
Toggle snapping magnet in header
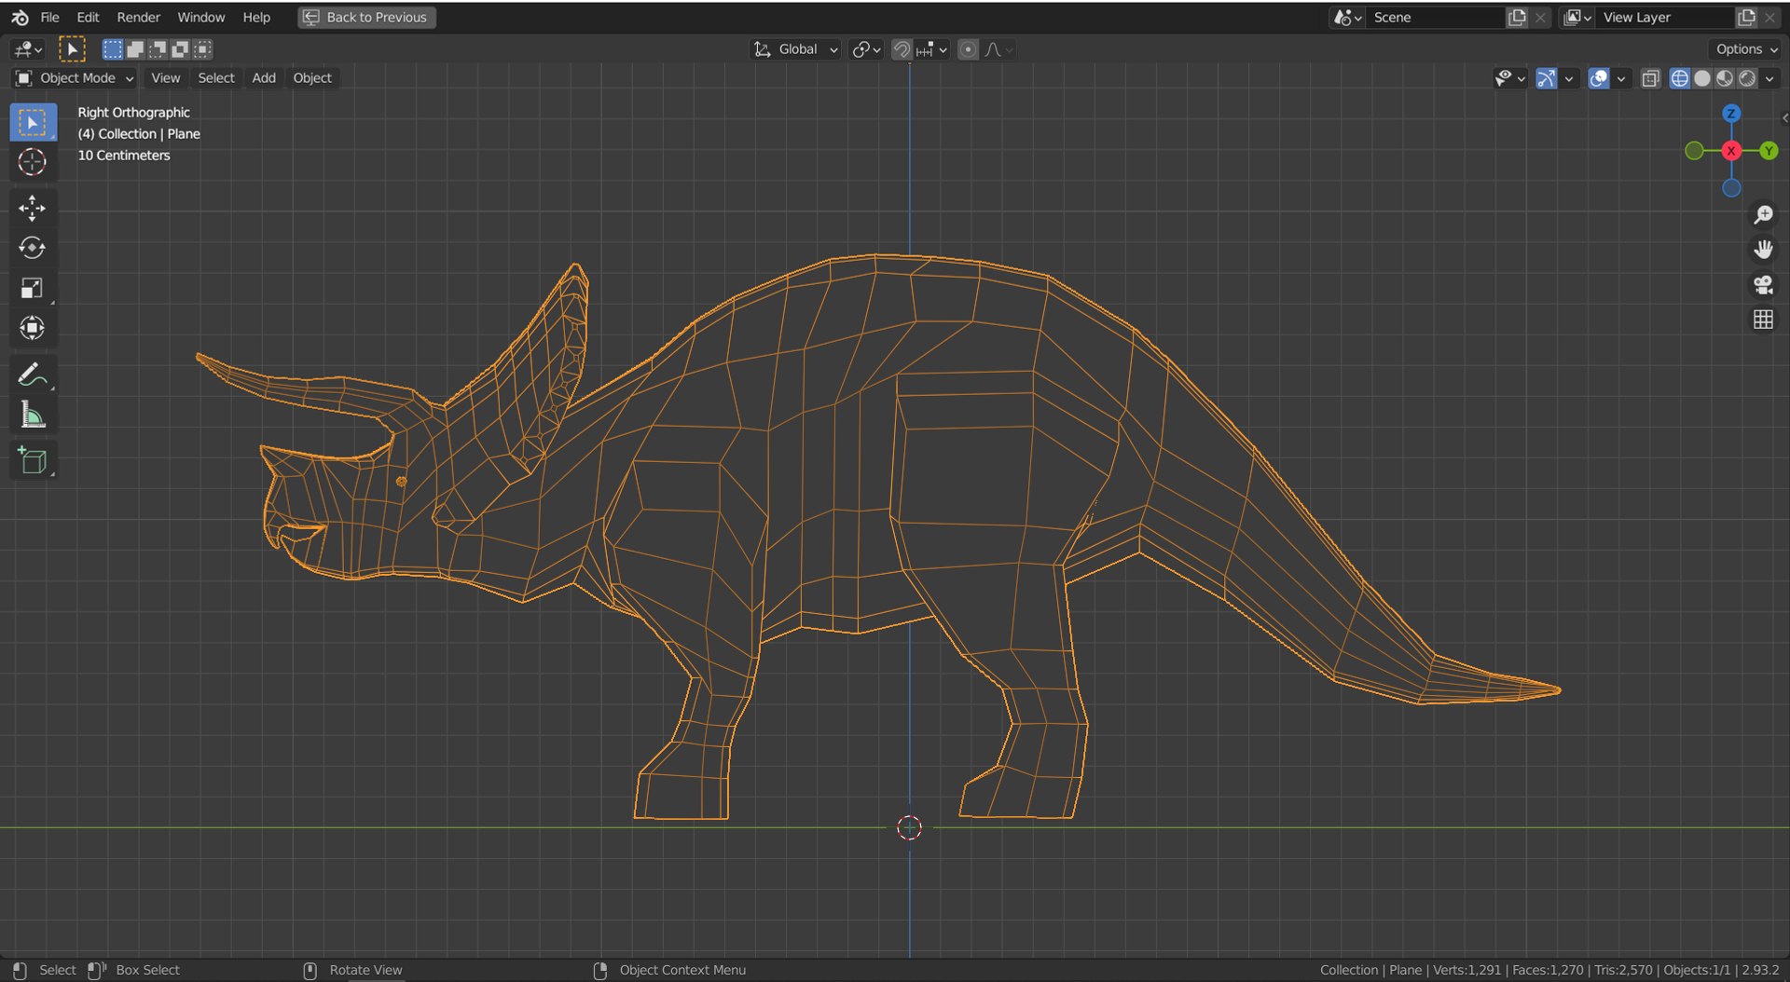902,49
